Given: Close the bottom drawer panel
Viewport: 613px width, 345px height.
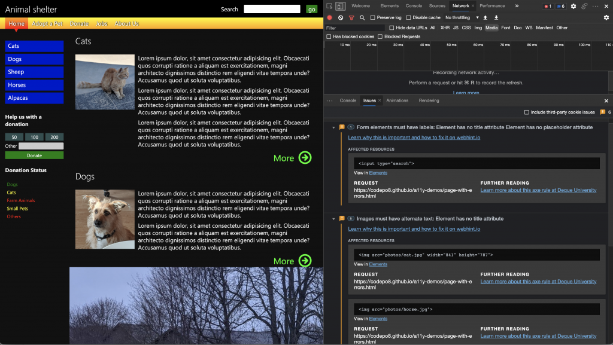Looking at the screenshot, I should pyautogui.click(x=606, y=100).
